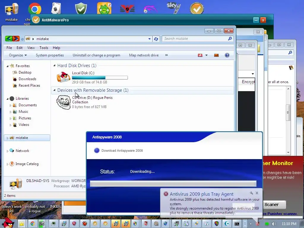
Task: Change view using the red view icon
Action: point(200,55)
